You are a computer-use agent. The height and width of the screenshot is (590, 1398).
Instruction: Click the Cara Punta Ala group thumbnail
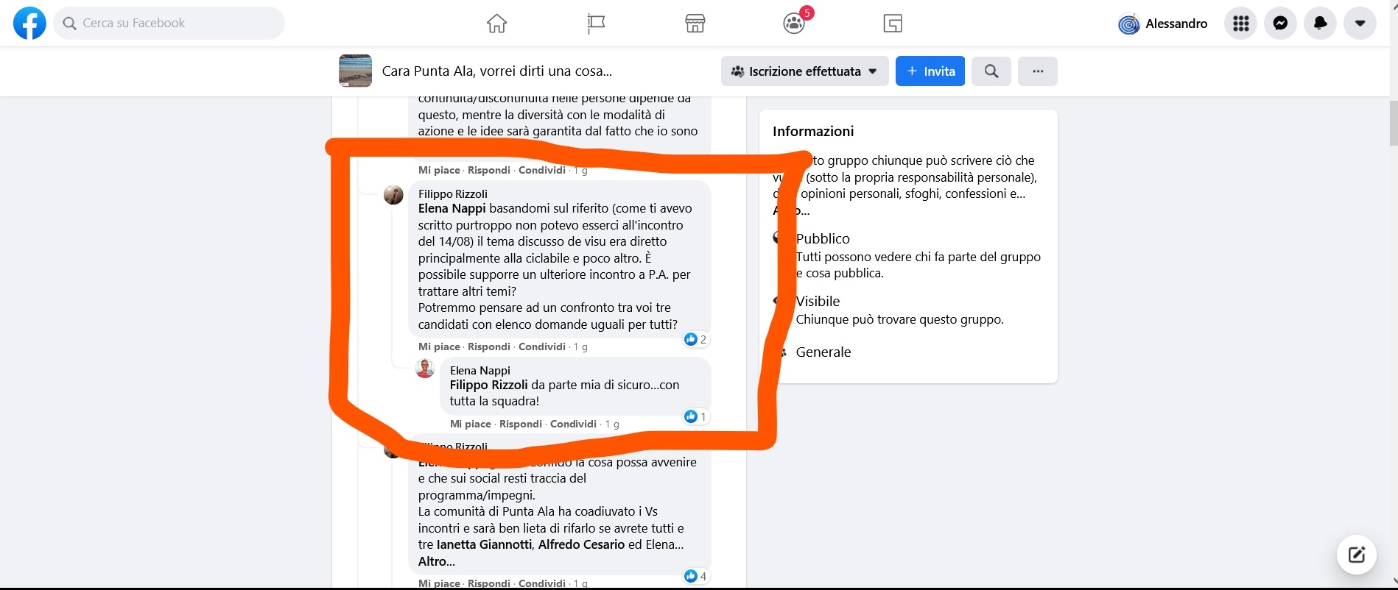click(355, 71)
